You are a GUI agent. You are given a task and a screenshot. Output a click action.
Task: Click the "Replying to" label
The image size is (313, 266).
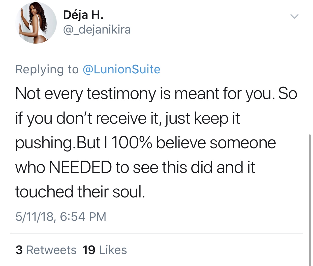pyautogui.click(x=47, y=69)
